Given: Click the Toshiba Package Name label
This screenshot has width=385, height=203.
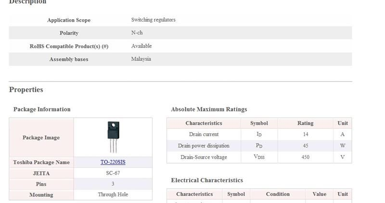Looking at the screenshot, I should [41, 163].
